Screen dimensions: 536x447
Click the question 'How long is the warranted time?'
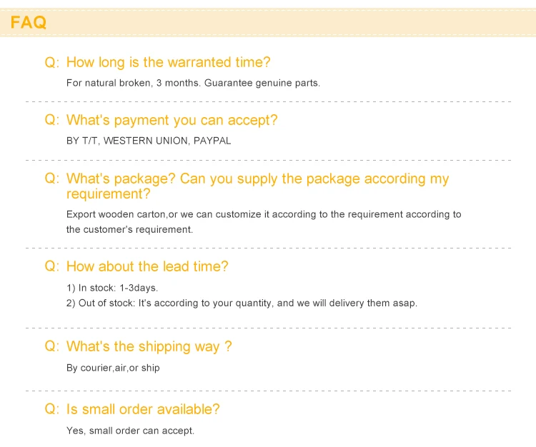(x=168, y=63)
